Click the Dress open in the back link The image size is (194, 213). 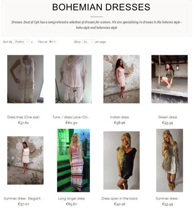click(x=120, y=198)
